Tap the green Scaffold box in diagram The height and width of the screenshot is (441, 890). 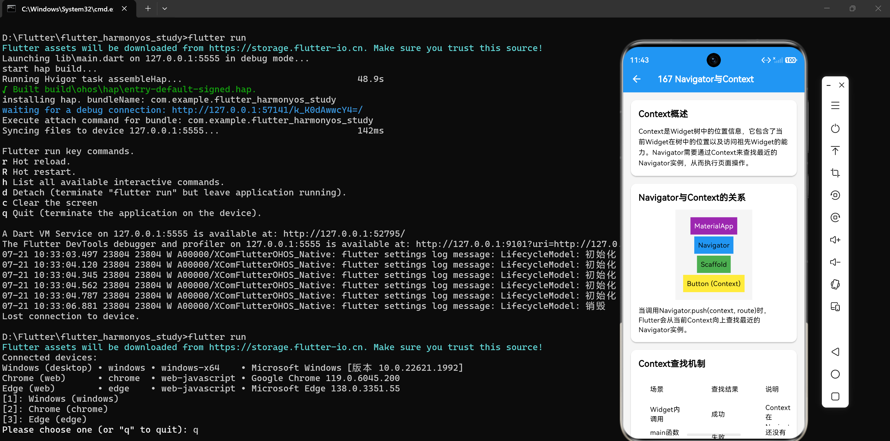click(x=714, y=264)
